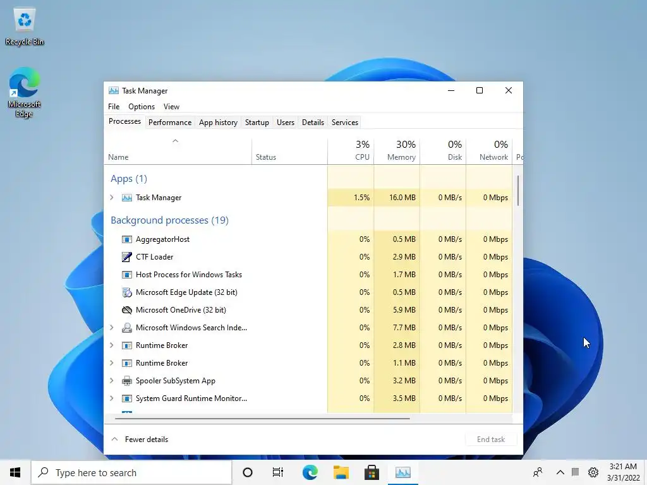
Task: Launch Microsoft Edge from the taskbar
Action: (310, 472)
